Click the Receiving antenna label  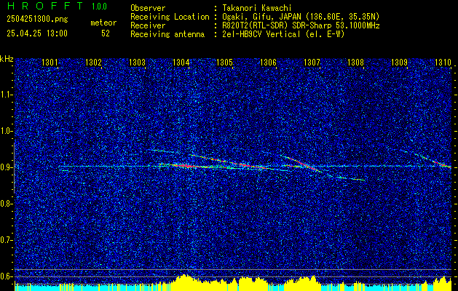click(x=167, y=34)
